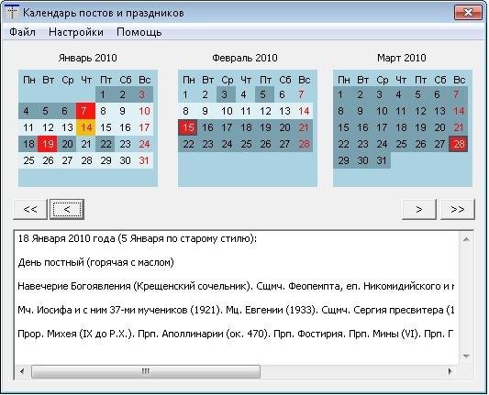Screen dimensions: 489x395
Task: Click the right arrow of horizontal scrollbar
Action: [450, 371]
